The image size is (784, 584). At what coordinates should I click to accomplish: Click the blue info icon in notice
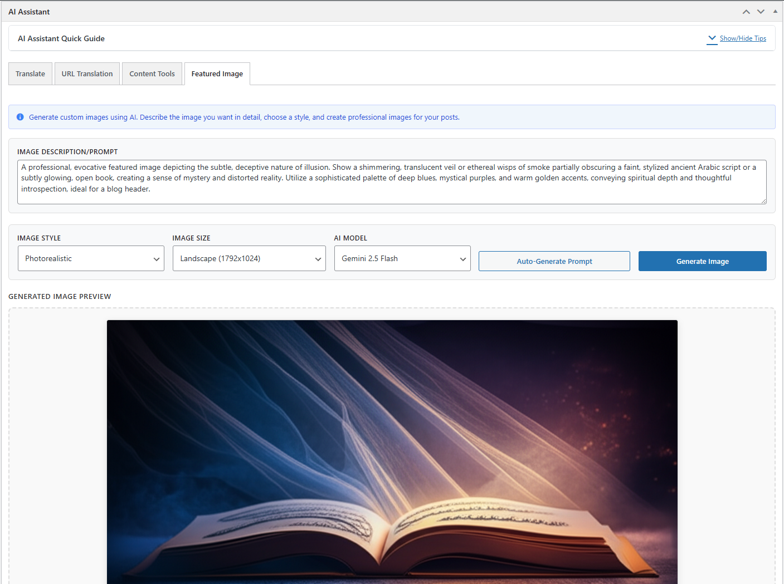pyautogui.click(x=20, y=117)
